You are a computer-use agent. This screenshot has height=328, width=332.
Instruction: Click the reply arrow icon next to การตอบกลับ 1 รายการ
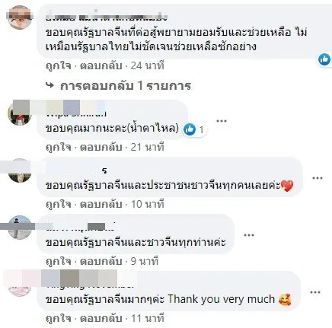(x=50, y=85)
